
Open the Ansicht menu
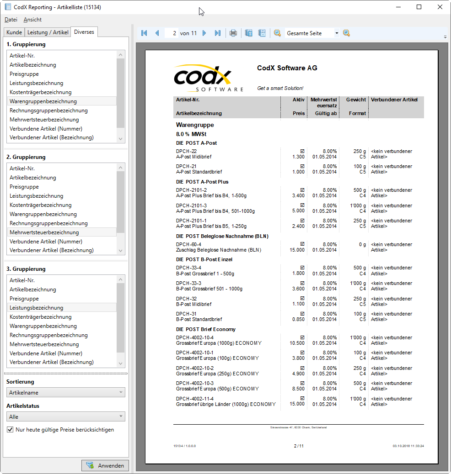click(32, 20)
